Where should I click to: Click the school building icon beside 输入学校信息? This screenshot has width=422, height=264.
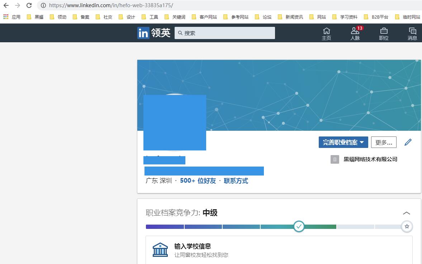pyautogui.click(x=160, y=249)
